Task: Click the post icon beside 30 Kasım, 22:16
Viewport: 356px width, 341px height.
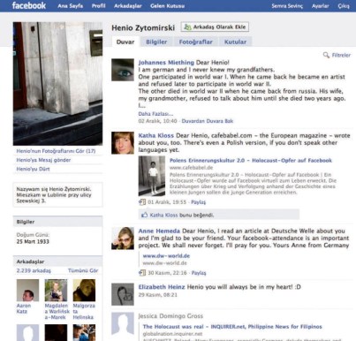Action: click(x=142, y=273)
